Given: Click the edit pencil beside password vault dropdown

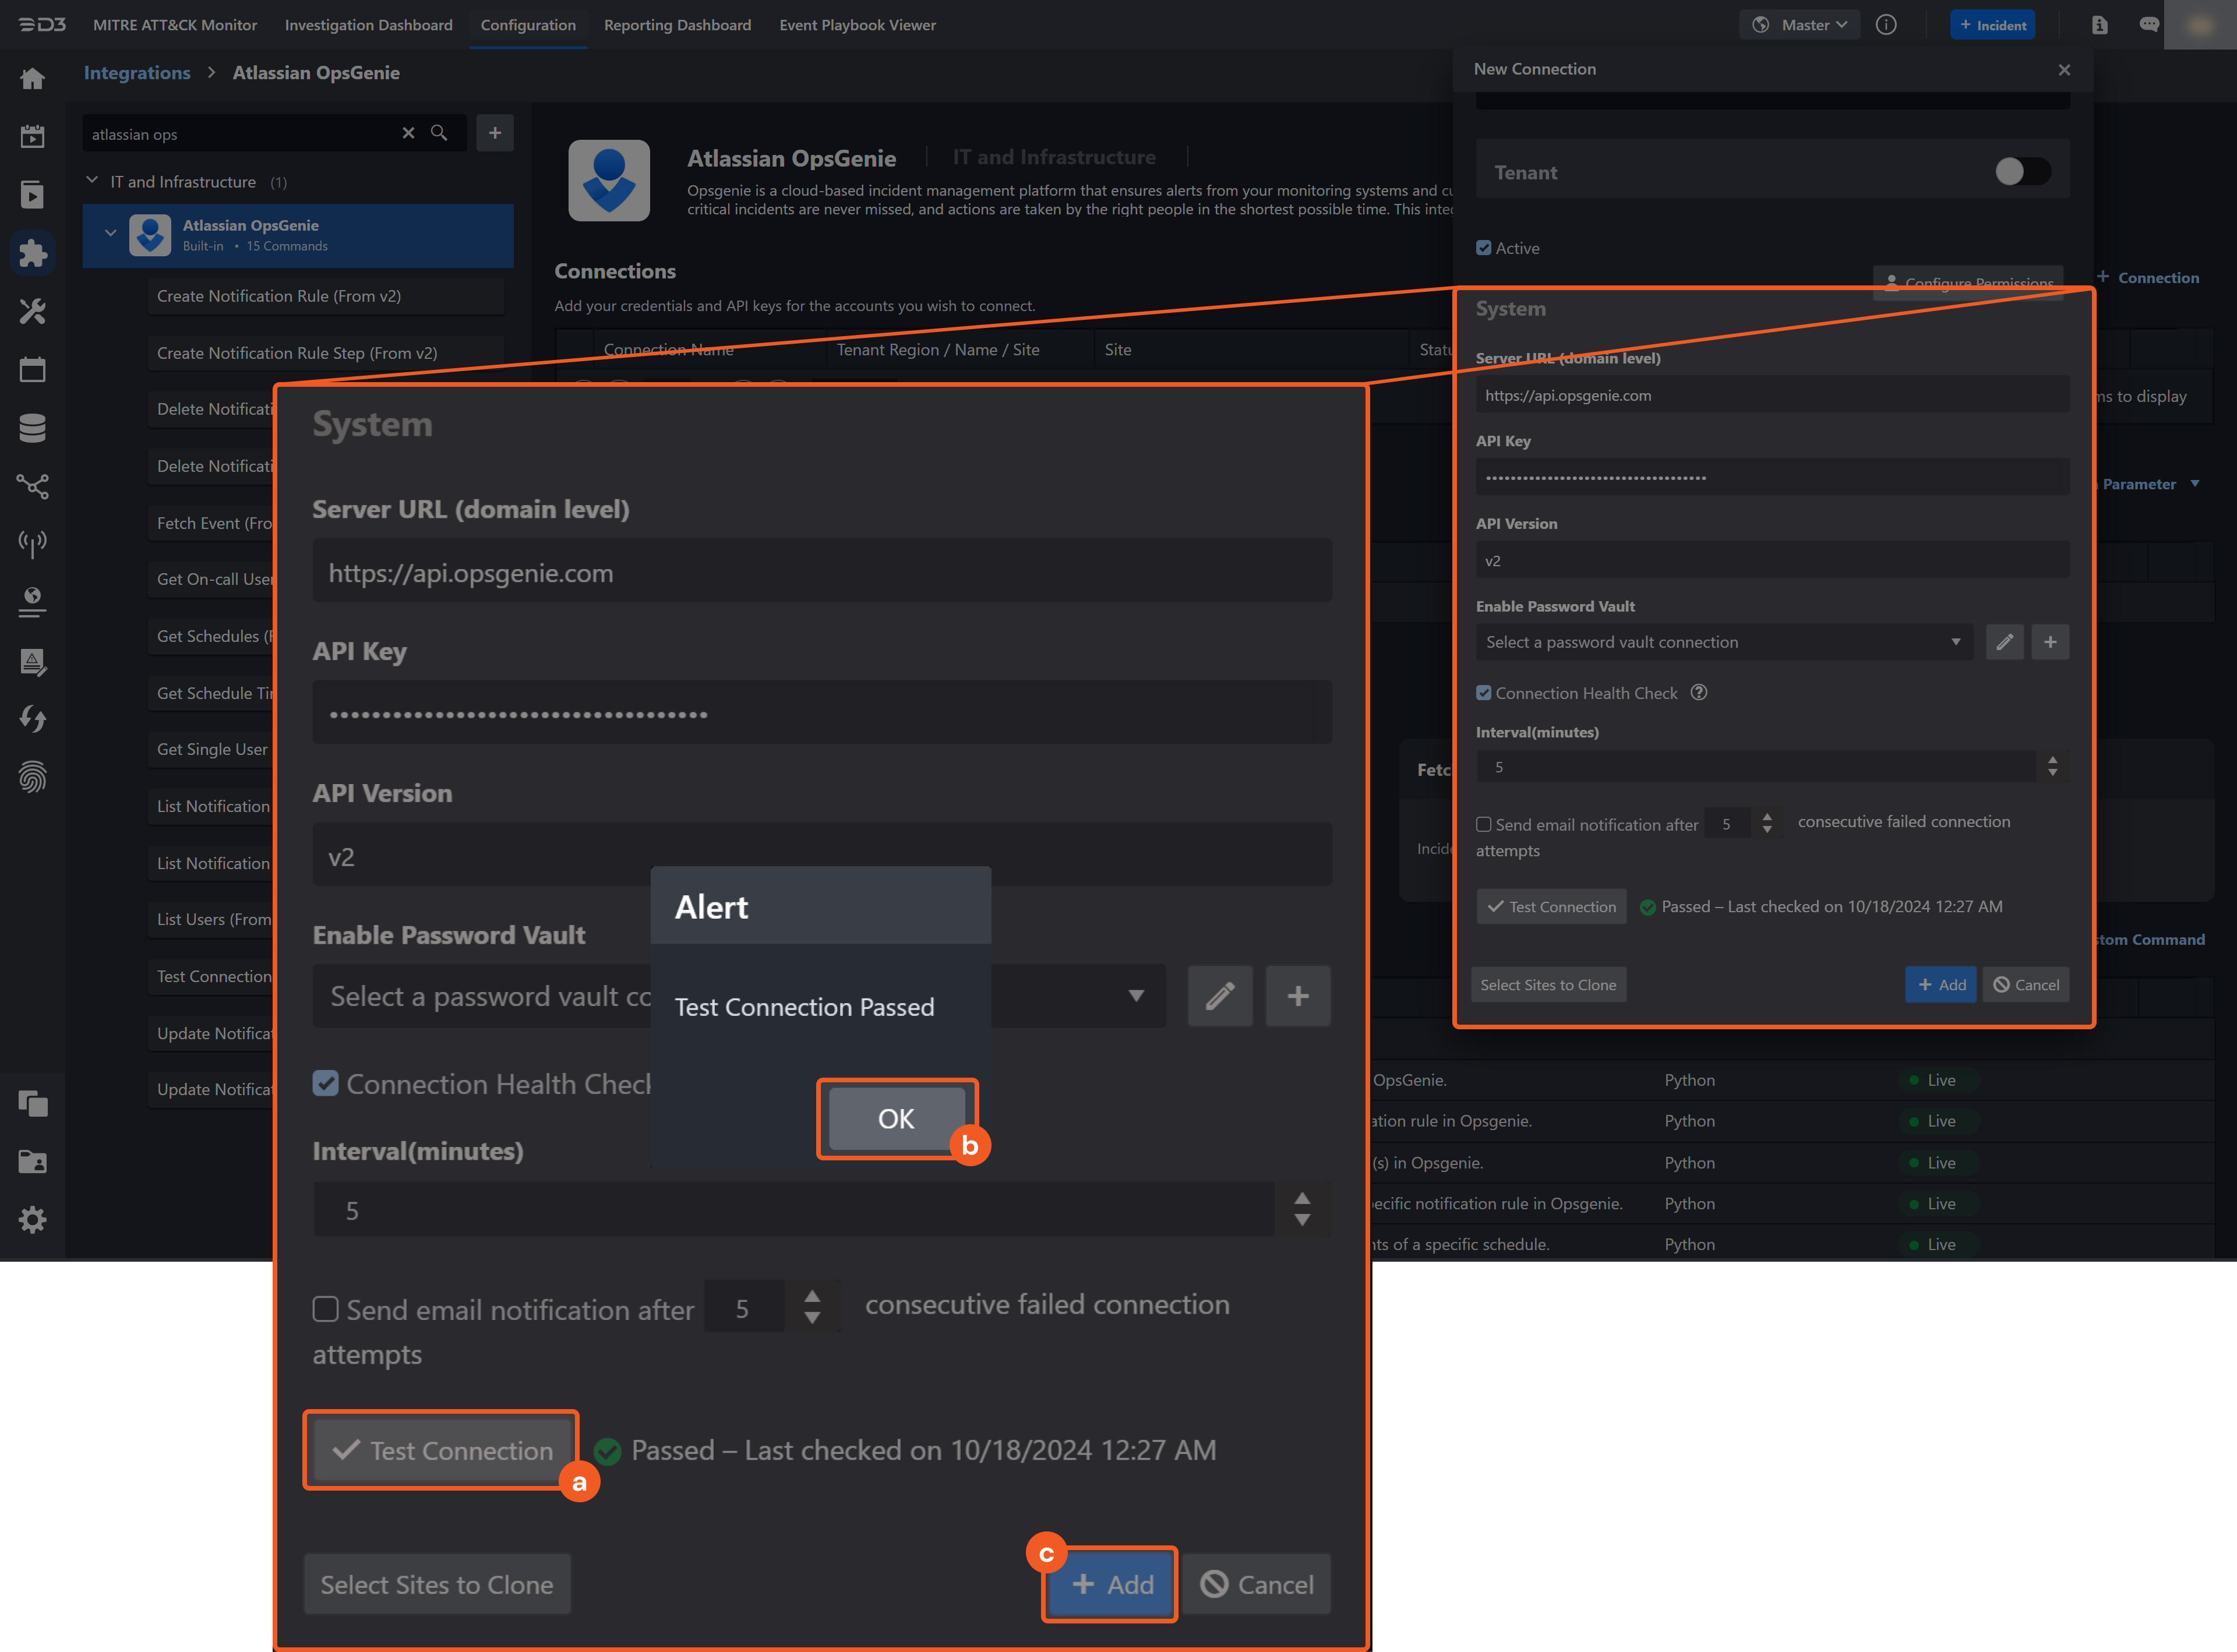Looking at the screenshot, I should click(1220, 996).
